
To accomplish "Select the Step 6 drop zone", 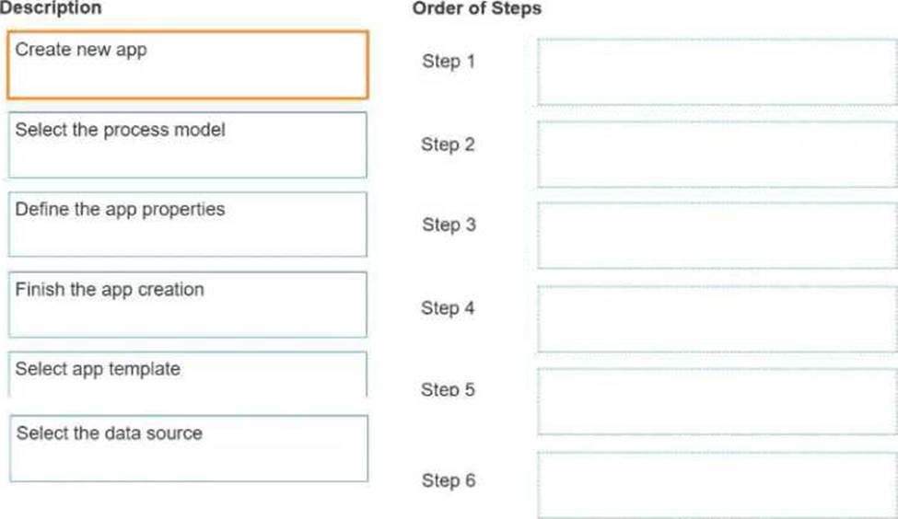I will pyautogui.click(x=716, y=484).
